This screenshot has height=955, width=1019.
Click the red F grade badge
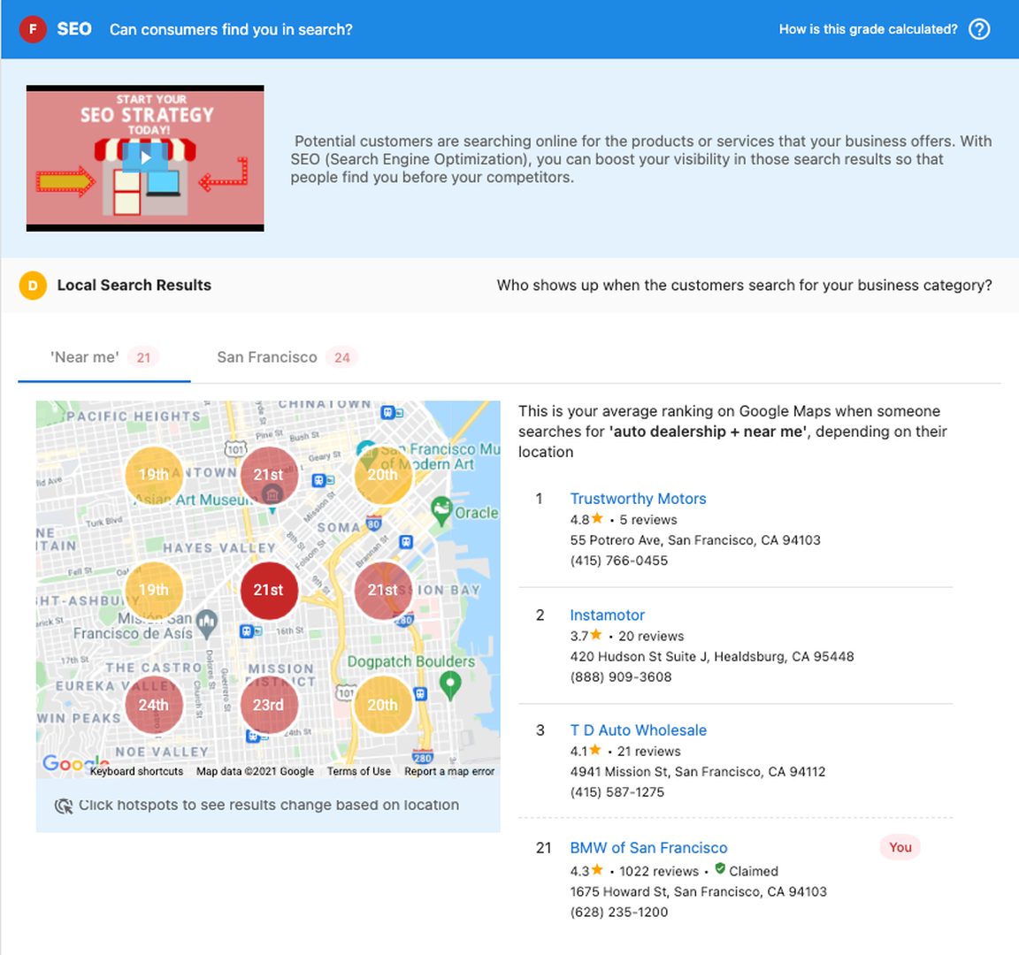(33, 29)
